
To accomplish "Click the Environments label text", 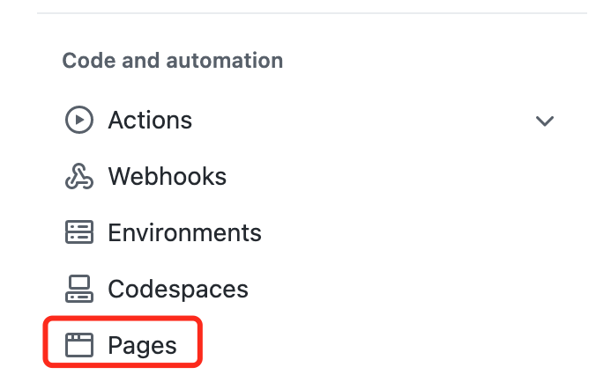I will tap(185, 232).
